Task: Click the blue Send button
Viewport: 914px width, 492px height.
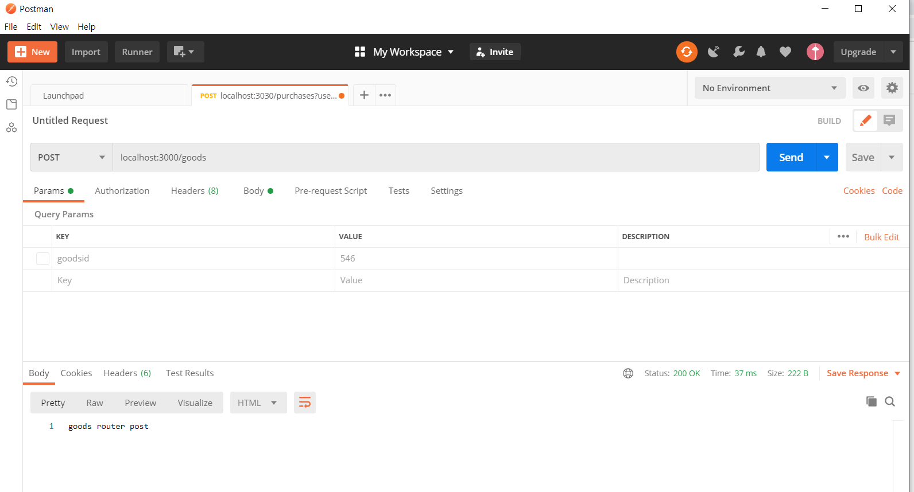Action: coord(791,157)
